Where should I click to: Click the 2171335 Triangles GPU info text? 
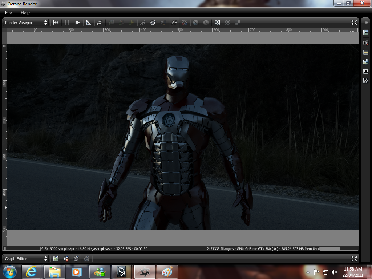[x=263, y=249]
